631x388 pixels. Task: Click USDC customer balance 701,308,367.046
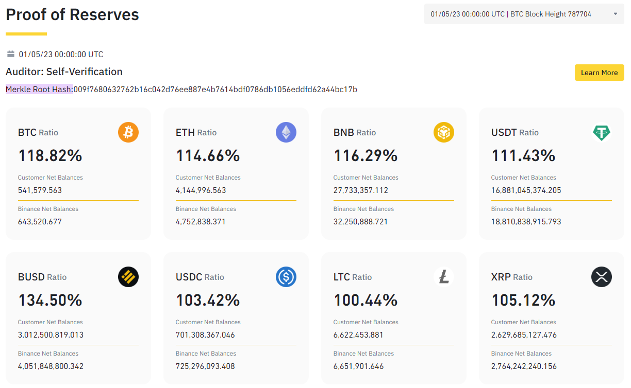click(x=205, y=335)
